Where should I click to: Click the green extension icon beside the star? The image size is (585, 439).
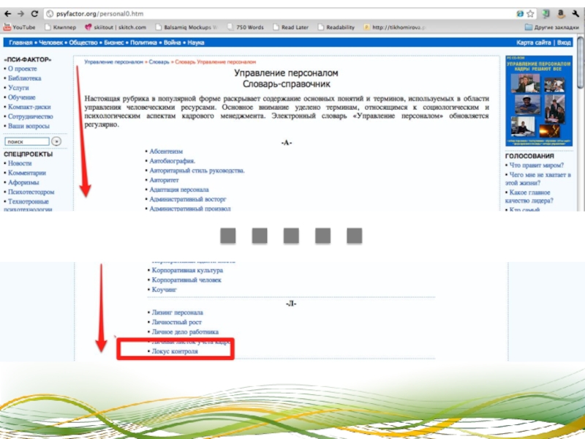click(x=546, y=14)
